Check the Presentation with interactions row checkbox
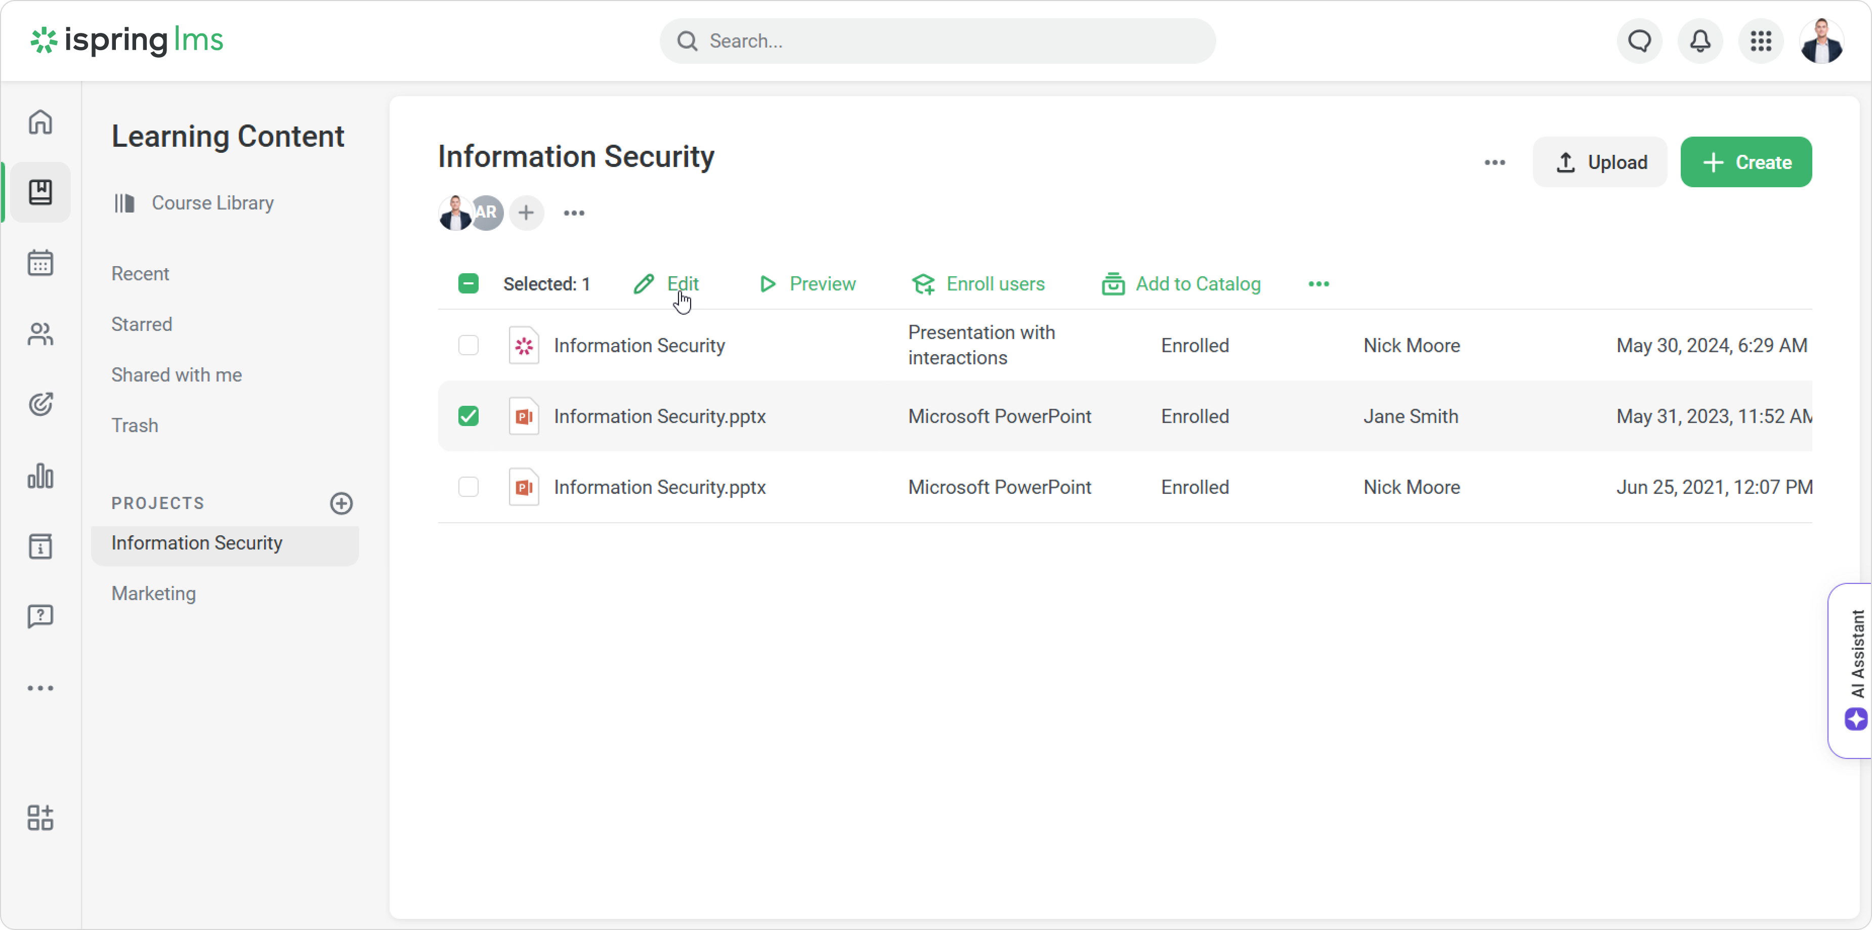Screen dimensions: 1872x930 pos(469,345)
